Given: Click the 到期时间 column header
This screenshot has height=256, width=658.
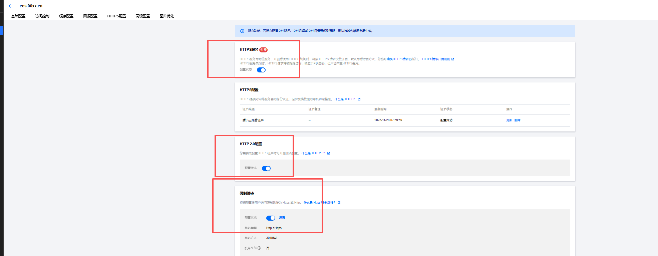Looking at the screenshot, I should coord(380,109).
